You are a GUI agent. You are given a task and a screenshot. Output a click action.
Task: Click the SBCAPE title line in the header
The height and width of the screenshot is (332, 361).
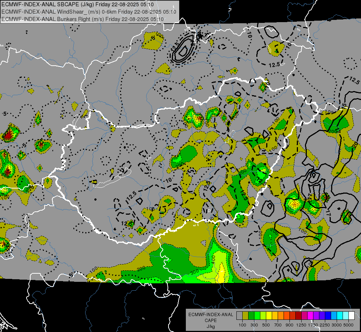(x=77, y=4)
